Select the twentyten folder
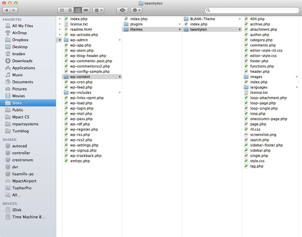The height and width of the screenshot is (237, 302). (x=212, y=30)
